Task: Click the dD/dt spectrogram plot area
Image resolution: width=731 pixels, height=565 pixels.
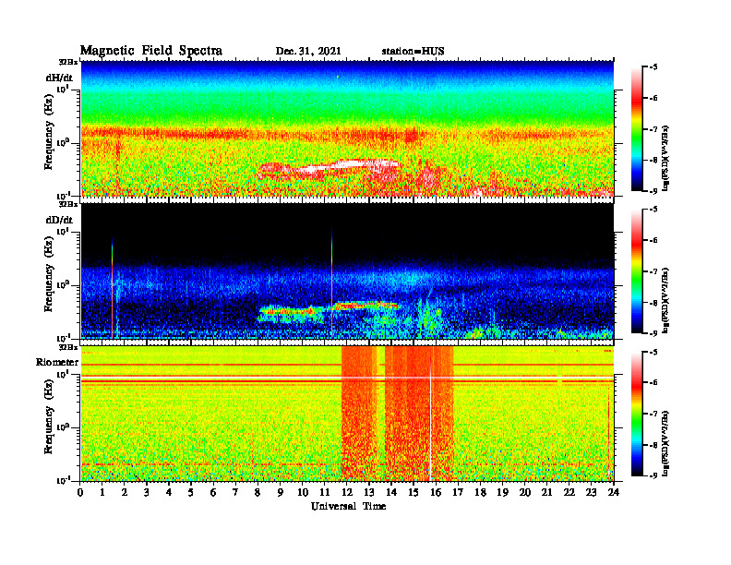Action: (x=347, y=270)
